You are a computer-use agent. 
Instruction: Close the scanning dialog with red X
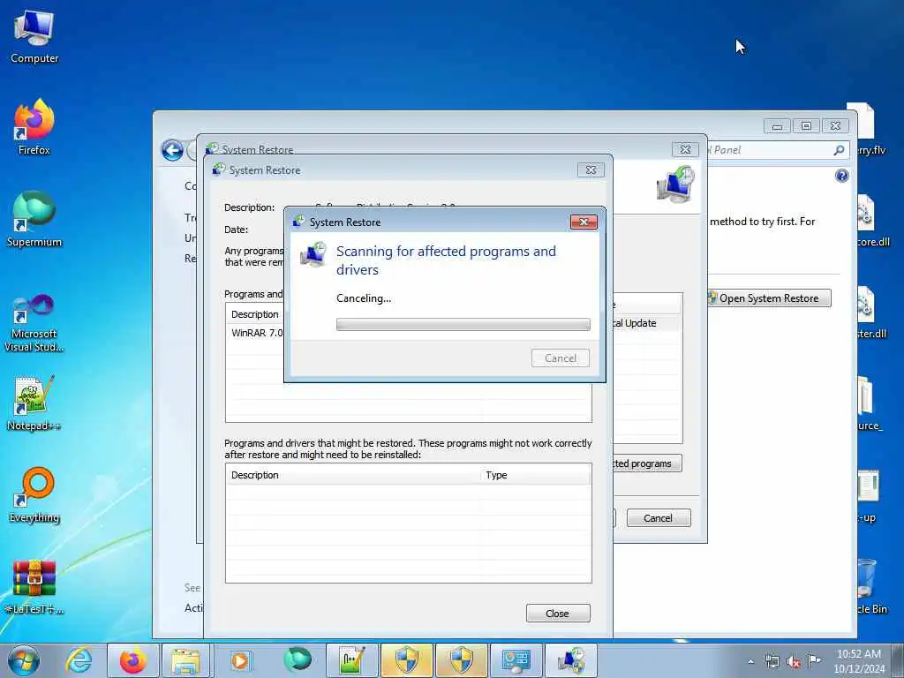pyautogui.click(x=584, y=222)
